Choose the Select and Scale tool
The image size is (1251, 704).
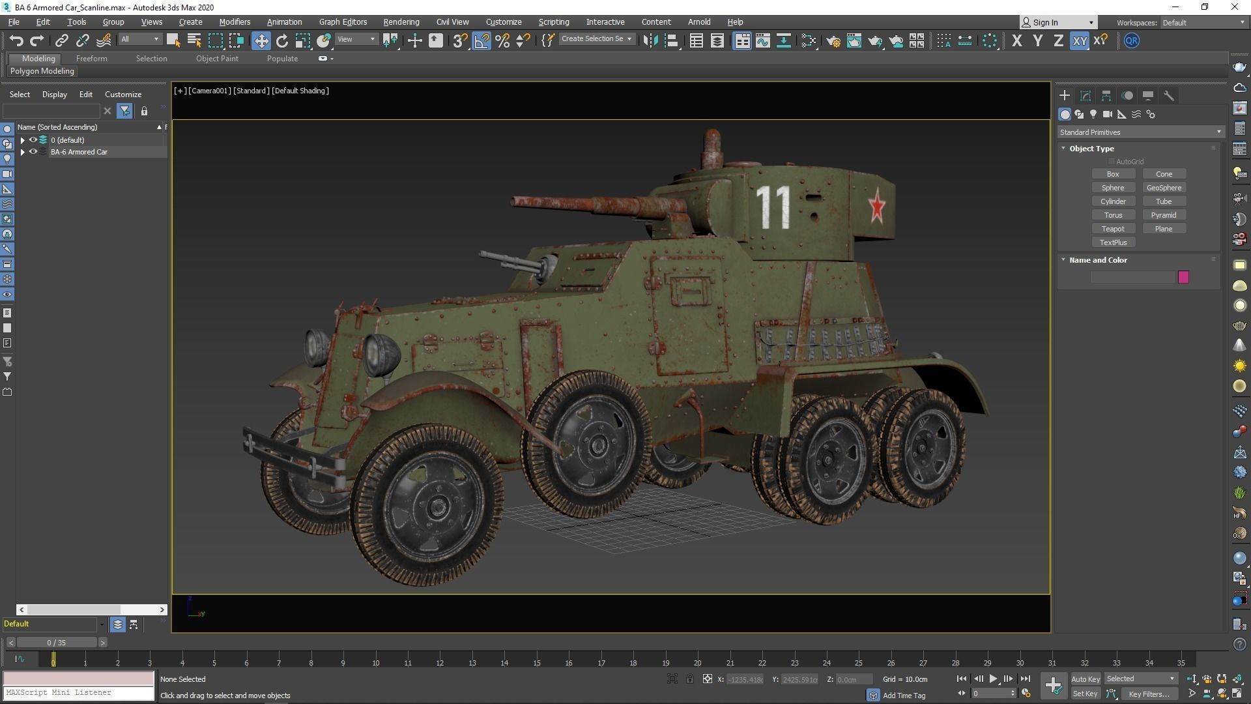(x=302, y=40)
